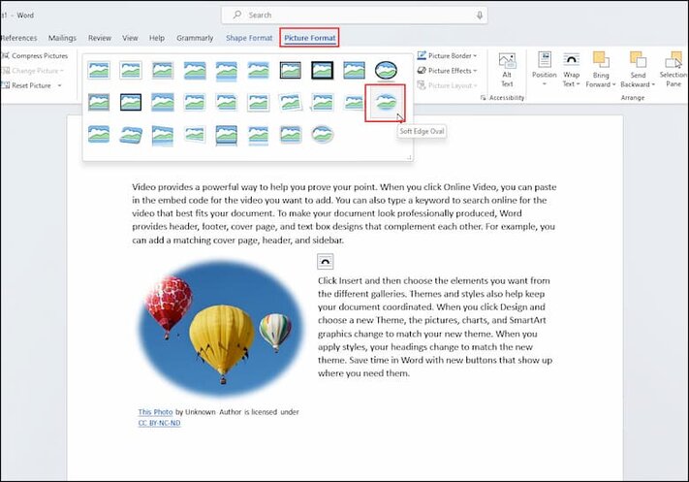Follow the CC BY-NC-ND license link
Image resolution: width=689 pixels, height=482 pixels.
(159, 423)
